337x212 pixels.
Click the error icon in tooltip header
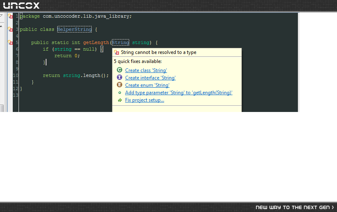pos(116,52)
